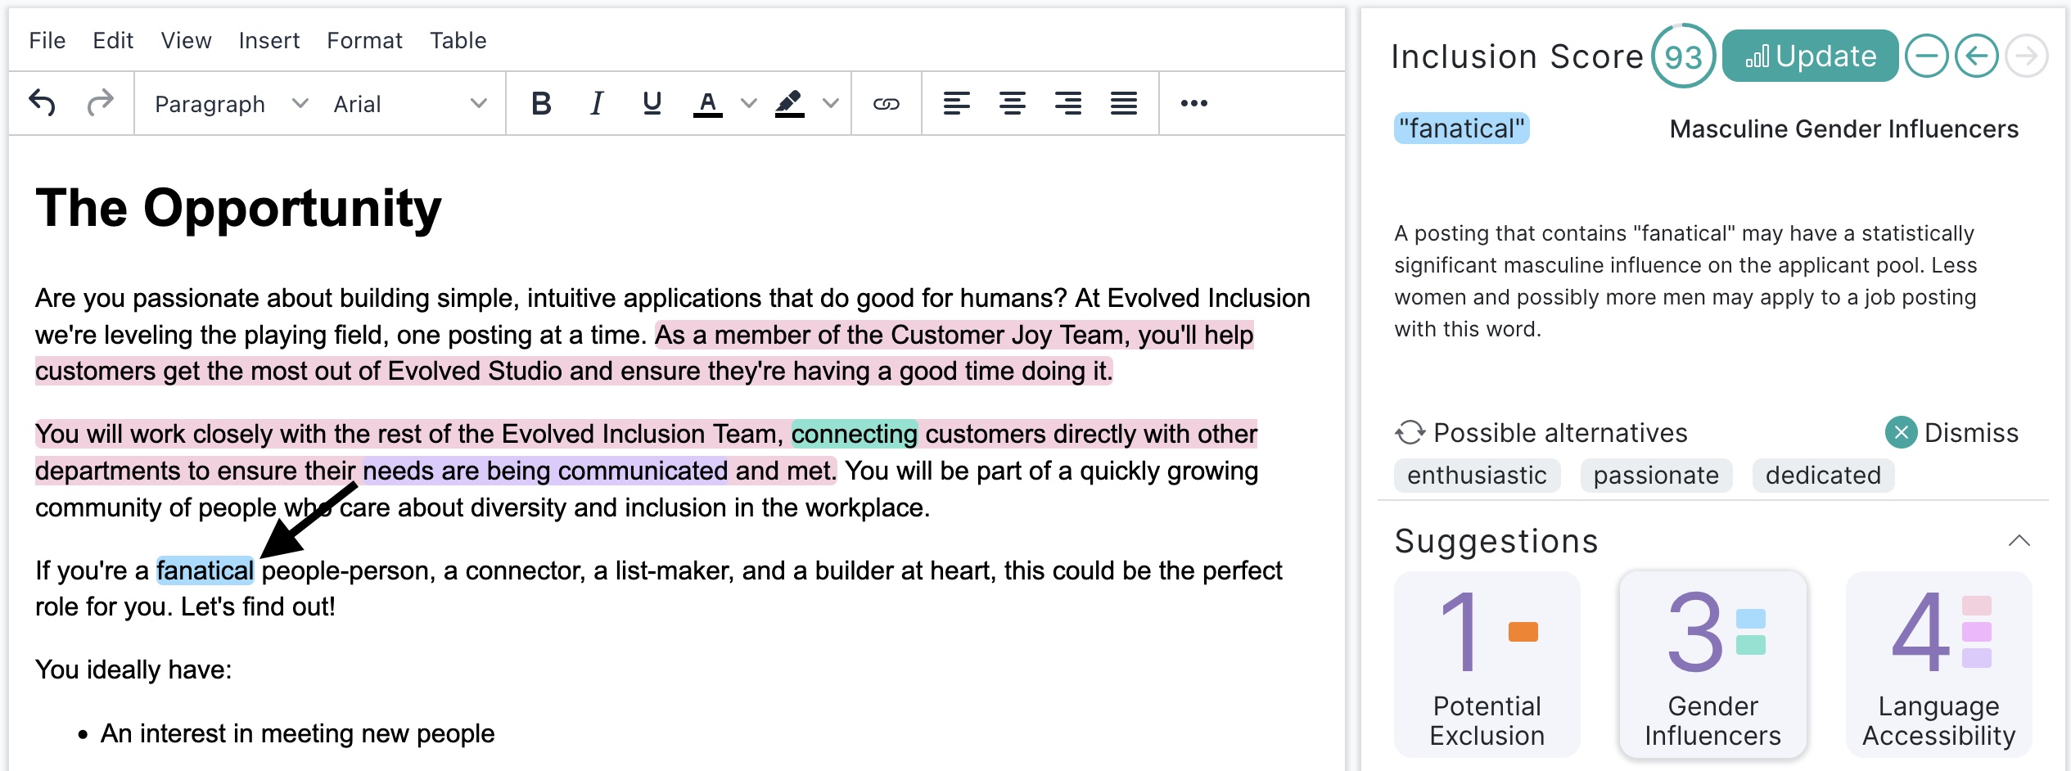Open the View menu
The image size is (2071, 771).
pos(186,40)
